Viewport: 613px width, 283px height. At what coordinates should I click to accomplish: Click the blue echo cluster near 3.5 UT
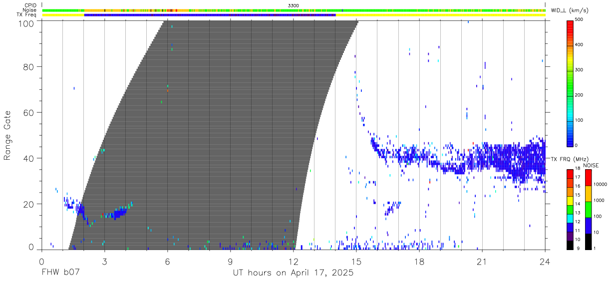pos(118,214)
